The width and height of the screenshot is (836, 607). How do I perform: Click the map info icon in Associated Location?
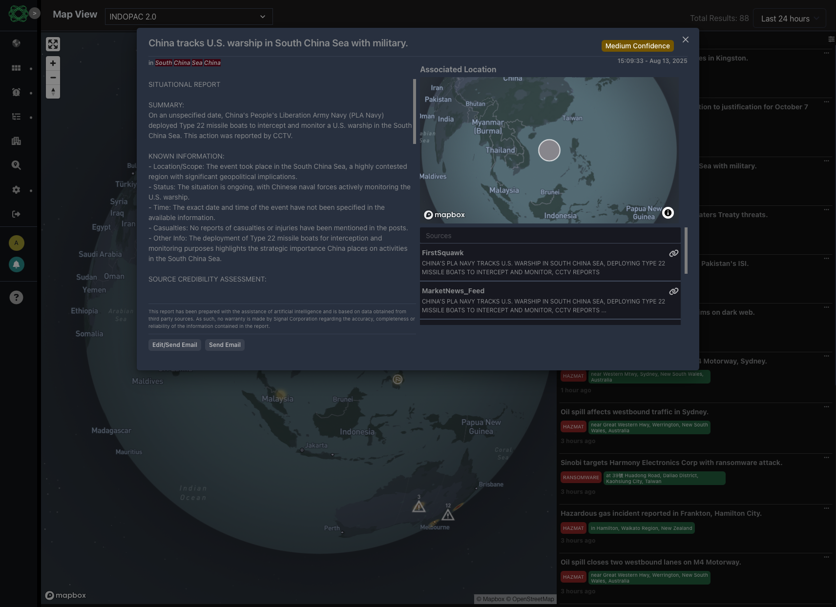(668, 213)
